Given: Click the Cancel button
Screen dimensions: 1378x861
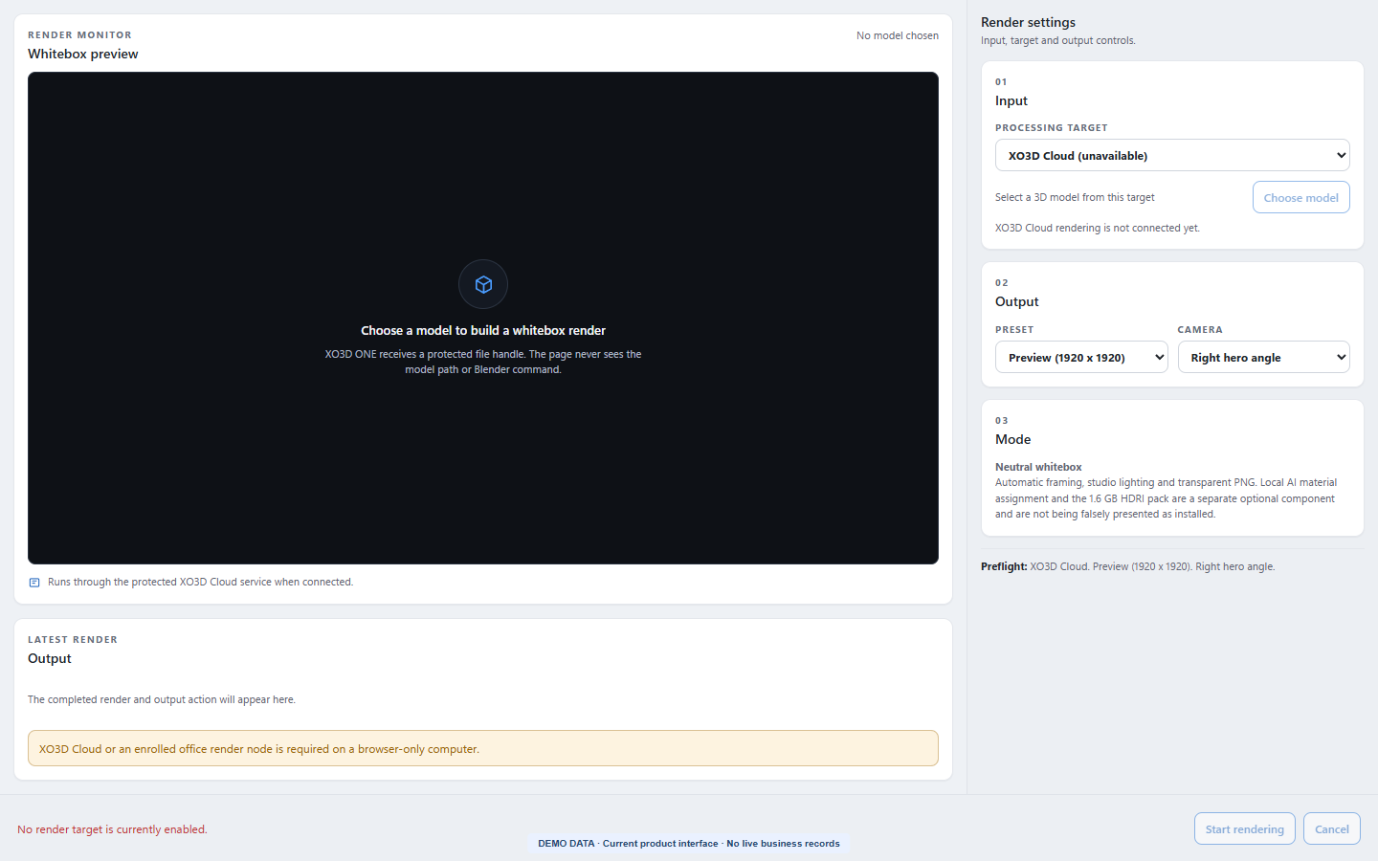Looking at the screenshot, I should [x=1331, y=828].
